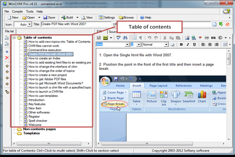Click the Build toolbar button
Image resolution: width=235 pixels, height=157 pixels.
(x=67, y=18)
